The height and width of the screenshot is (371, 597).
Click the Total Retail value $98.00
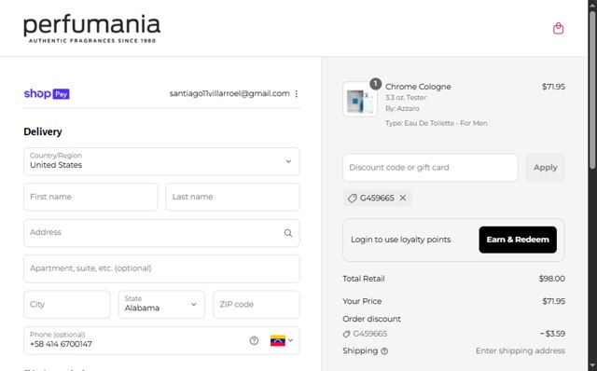[551, 279]
